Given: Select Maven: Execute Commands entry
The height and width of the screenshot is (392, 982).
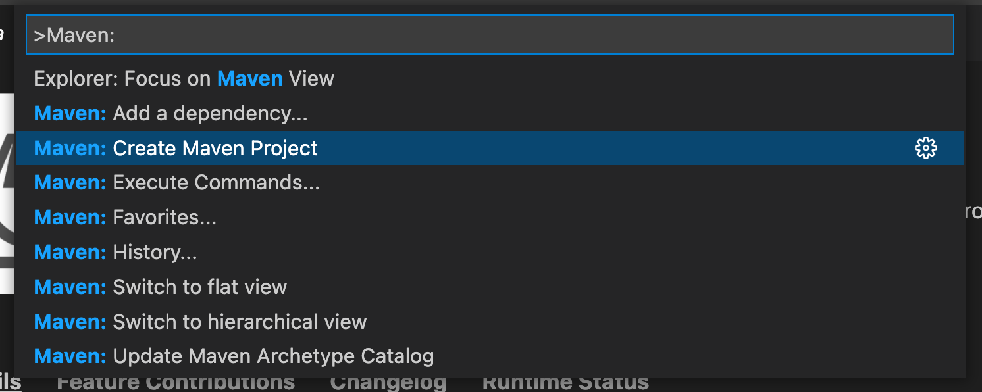Looking at the screenshot, I should (x=177, y=182).
